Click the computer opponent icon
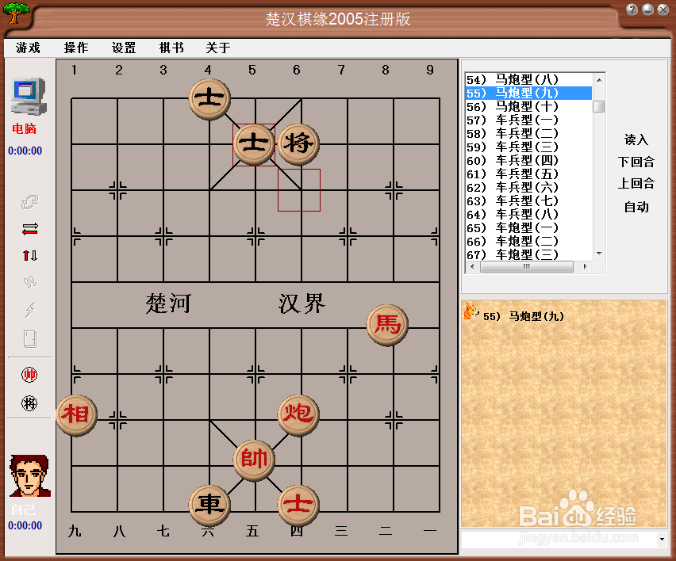This screenshot has width=676, height=561. click(29, 97)
